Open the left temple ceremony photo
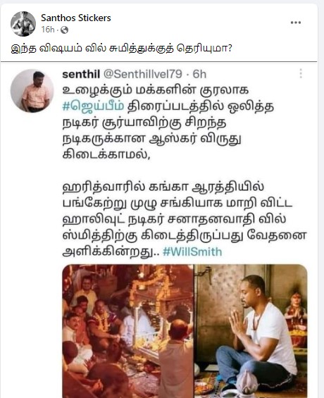Screen dimensions: 324x398 (128, 331)
